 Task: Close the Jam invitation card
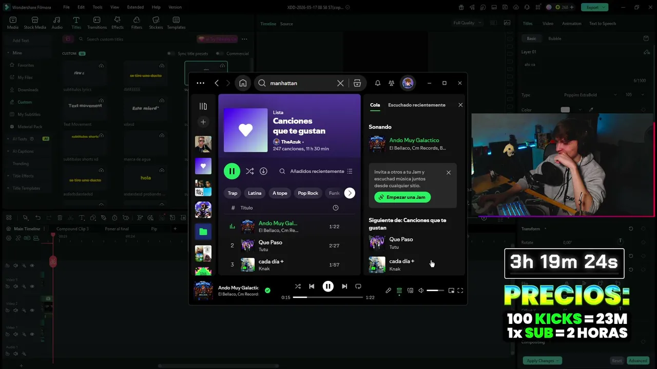[449, 173]
